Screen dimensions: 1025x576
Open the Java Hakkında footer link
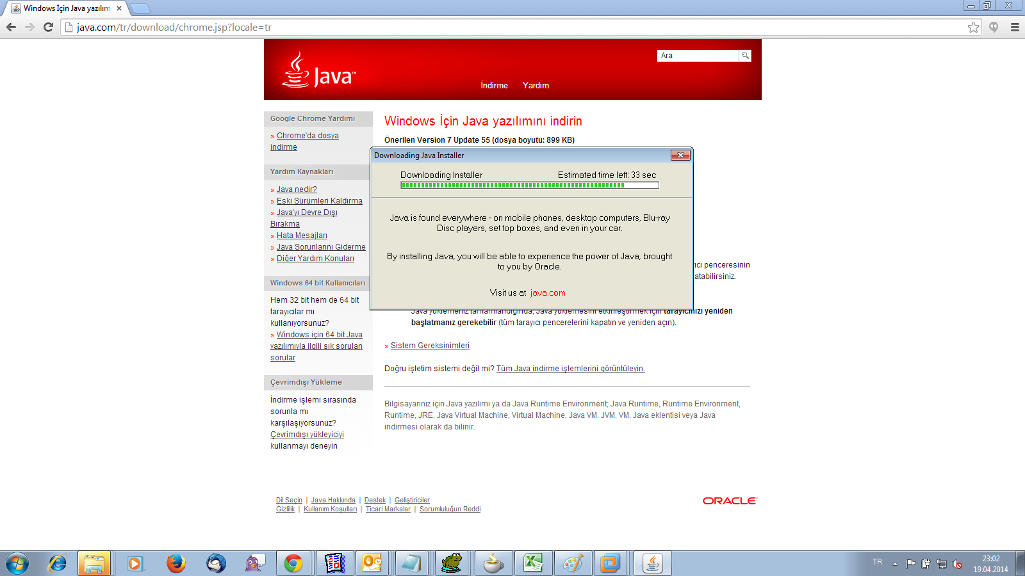[x=333, y=500]
